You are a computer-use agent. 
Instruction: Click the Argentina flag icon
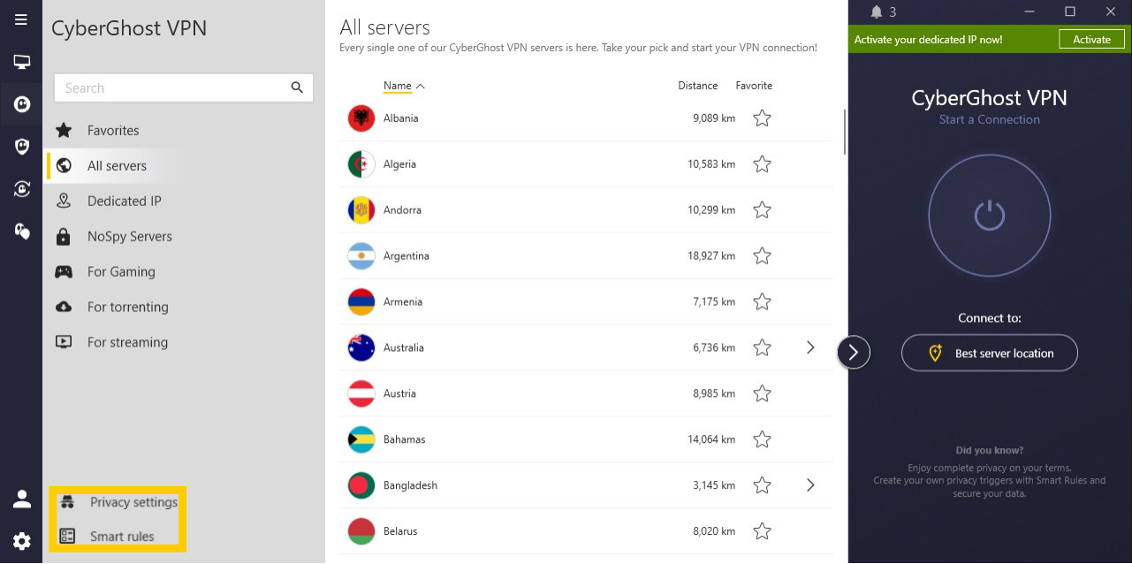click(361, 255)
